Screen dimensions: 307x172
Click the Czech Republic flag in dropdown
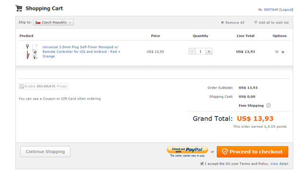(38, 22)
